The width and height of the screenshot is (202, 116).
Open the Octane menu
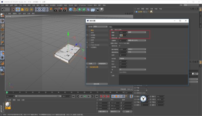coord(90,5)
